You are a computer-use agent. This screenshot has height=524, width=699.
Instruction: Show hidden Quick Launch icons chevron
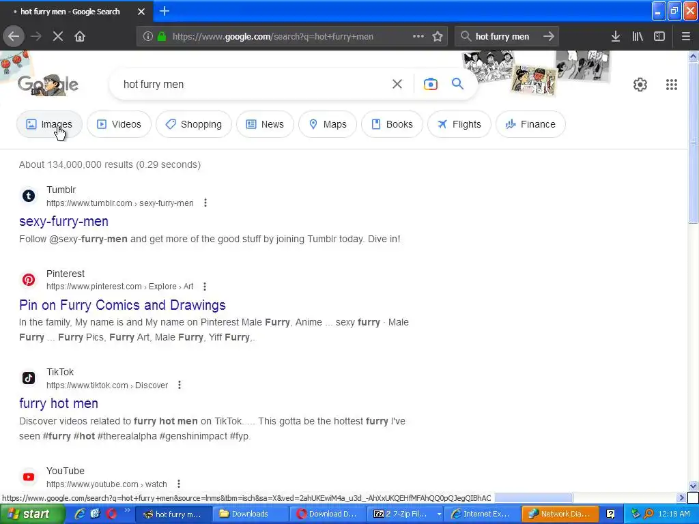point(127,510)
